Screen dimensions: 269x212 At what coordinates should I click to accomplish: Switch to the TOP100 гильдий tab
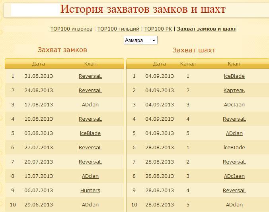click(118, 29)
